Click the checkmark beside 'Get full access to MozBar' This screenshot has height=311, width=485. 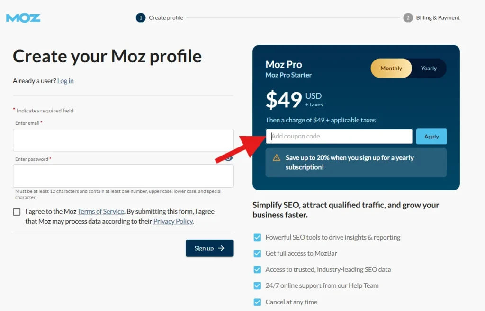tap(257, 253)
